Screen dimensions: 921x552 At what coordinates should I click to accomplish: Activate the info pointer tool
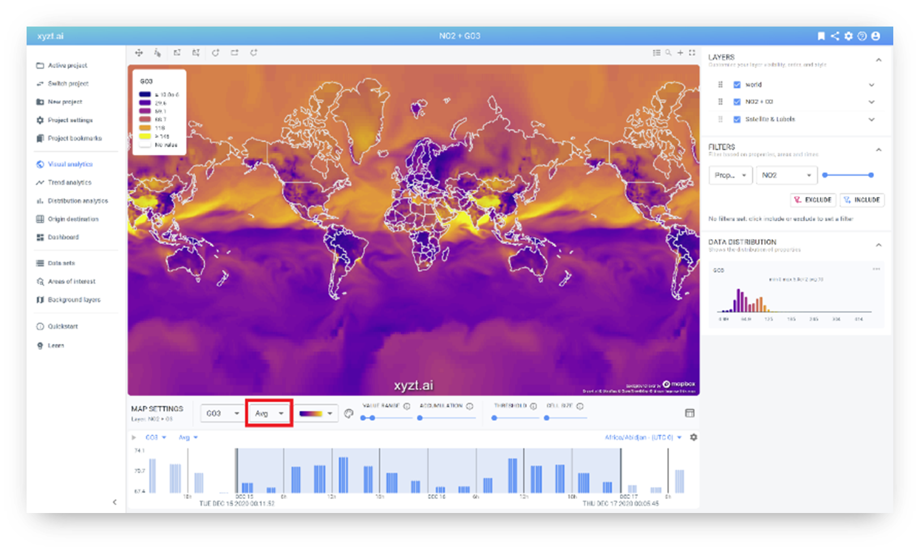tap(157, 53)
